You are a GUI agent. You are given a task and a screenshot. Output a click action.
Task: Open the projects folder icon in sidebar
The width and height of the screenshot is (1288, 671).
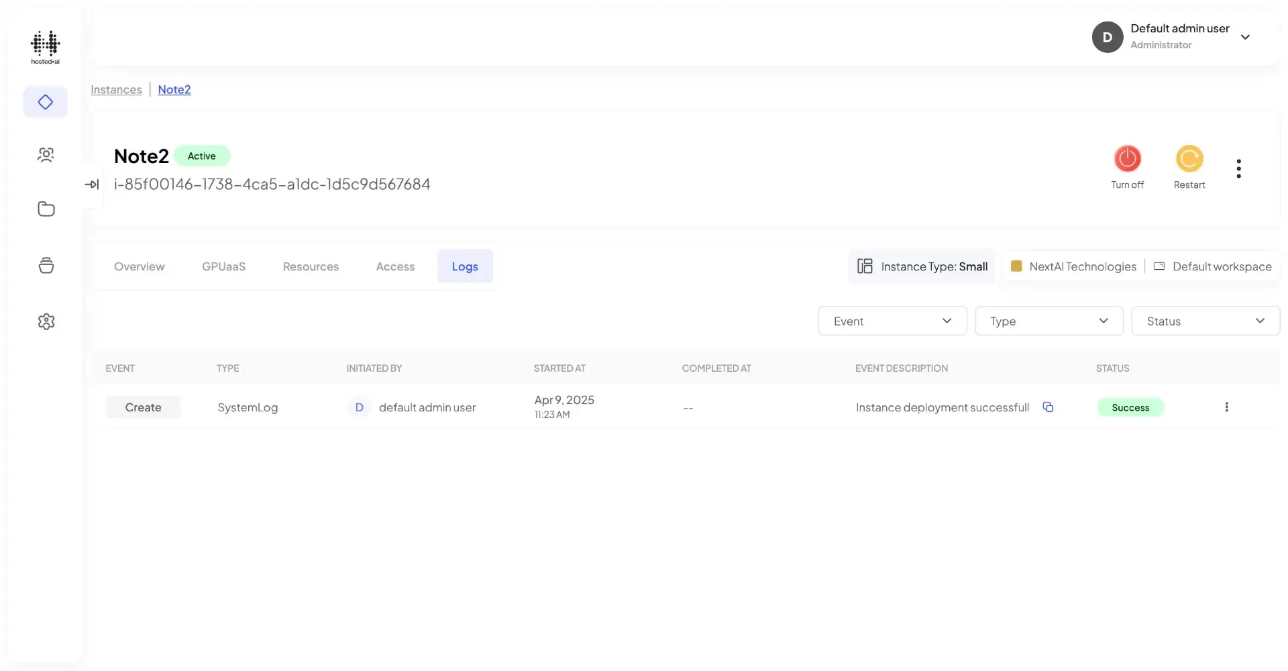[x=45, y=209]
